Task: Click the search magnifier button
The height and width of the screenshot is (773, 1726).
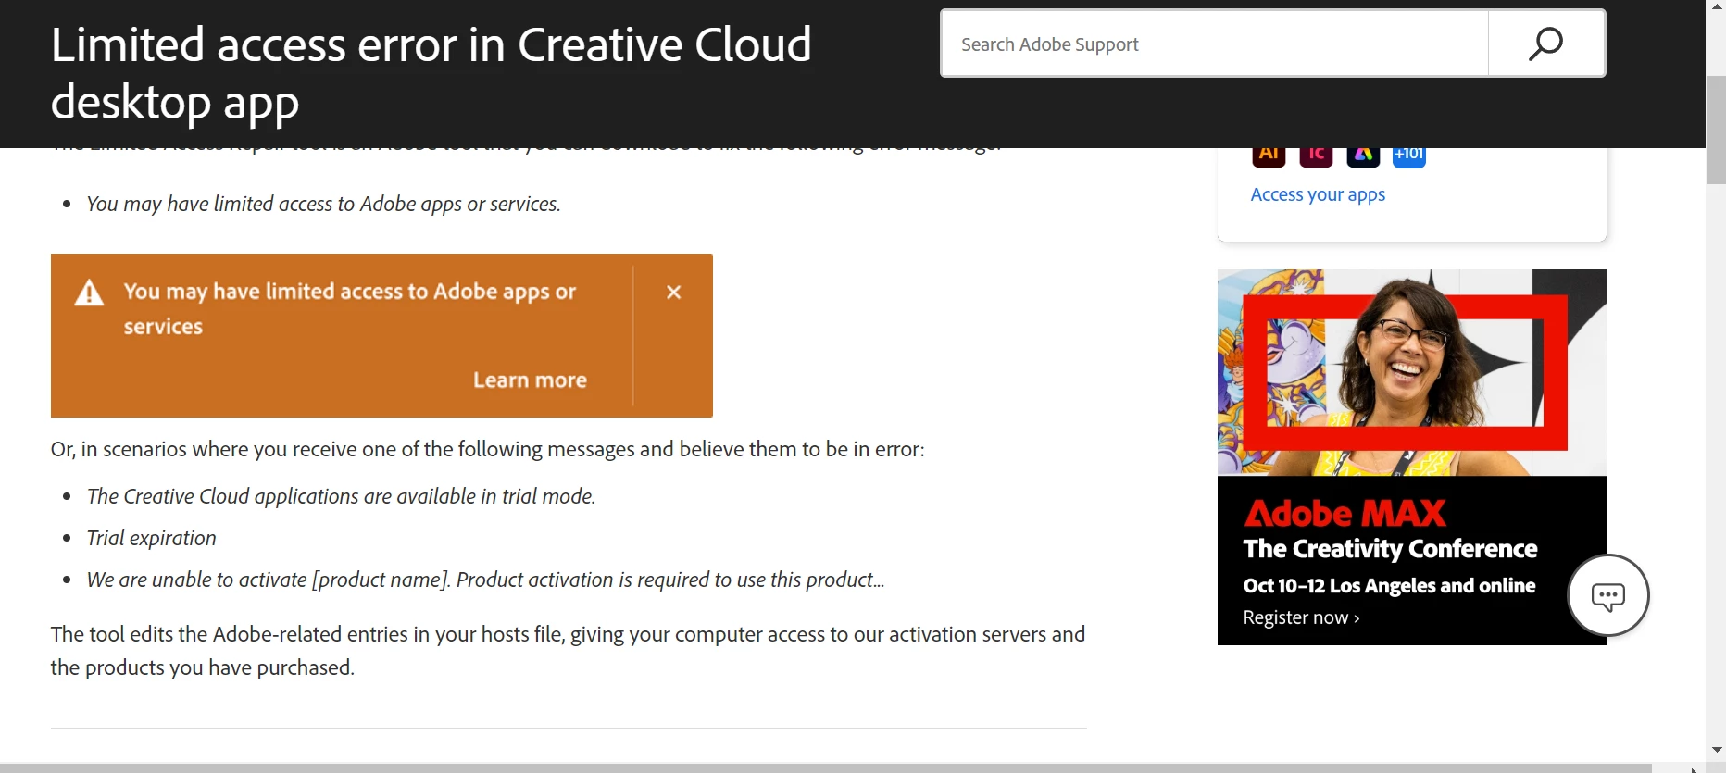Action: click(1546, 44)
